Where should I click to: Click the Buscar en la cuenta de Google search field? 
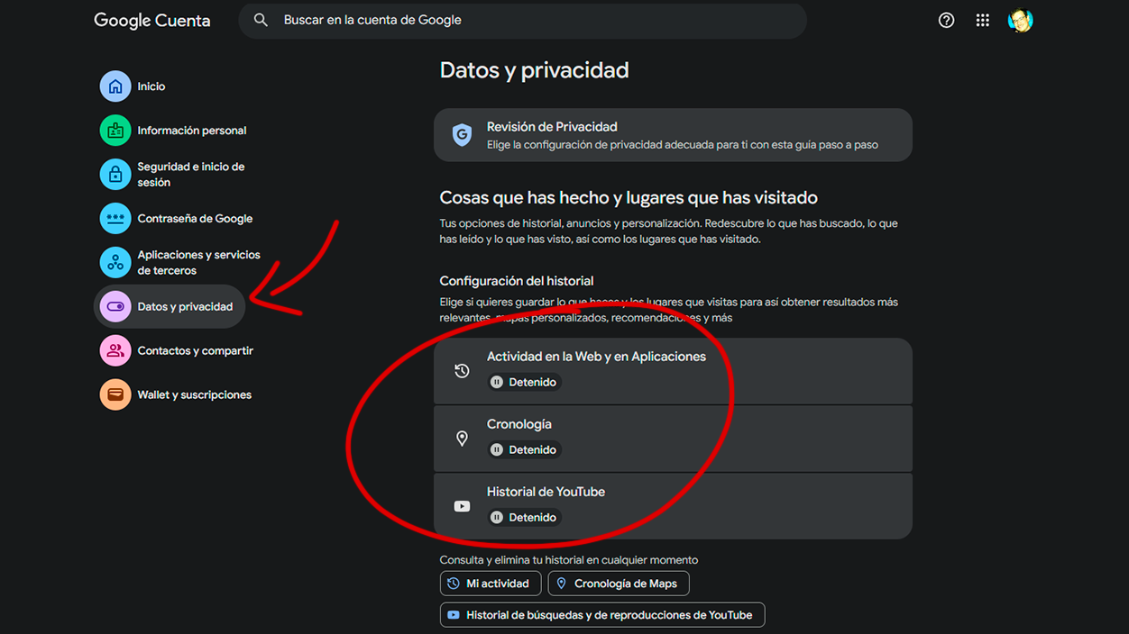tap(521, 20)
